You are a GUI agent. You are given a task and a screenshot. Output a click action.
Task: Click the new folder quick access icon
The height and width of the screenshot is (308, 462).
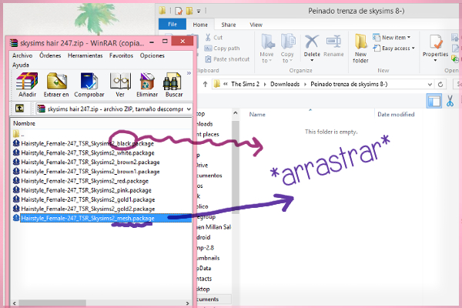pos(189,11)
